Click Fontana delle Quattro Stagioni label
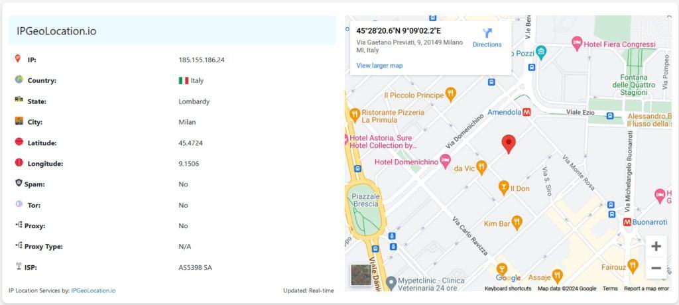Image resolution: width=679 pixels, height=305 pixels. pyautogui.click(x=633, y=85)
